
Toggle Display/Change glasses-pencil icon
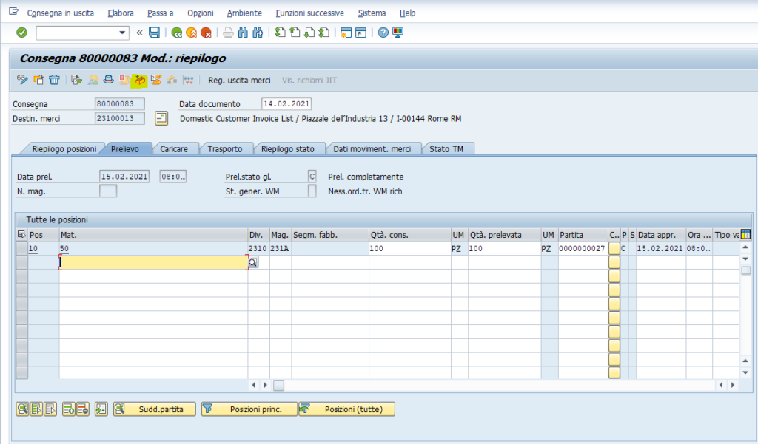[22, 80]
